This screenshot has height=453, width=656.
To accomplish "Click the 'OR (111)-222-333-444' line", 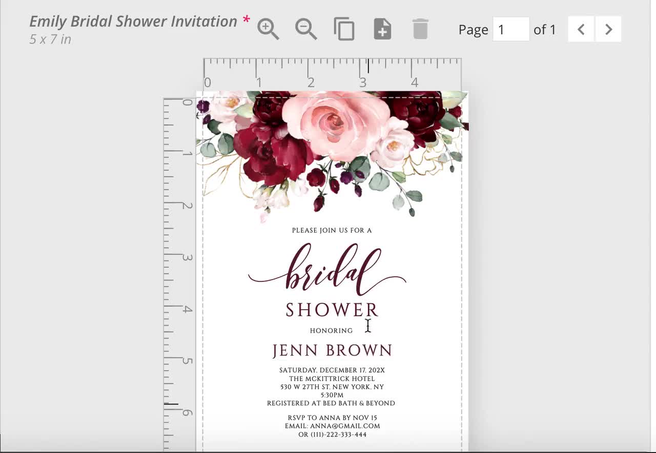I will tap(333, 435).
